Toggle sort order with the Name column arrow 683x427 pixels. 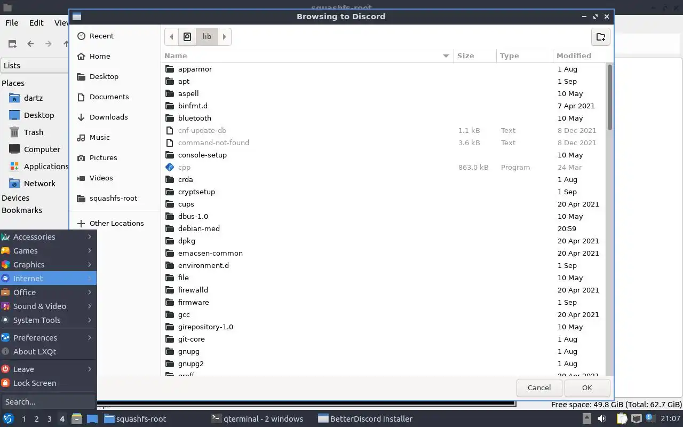click(x=446, y=56)
